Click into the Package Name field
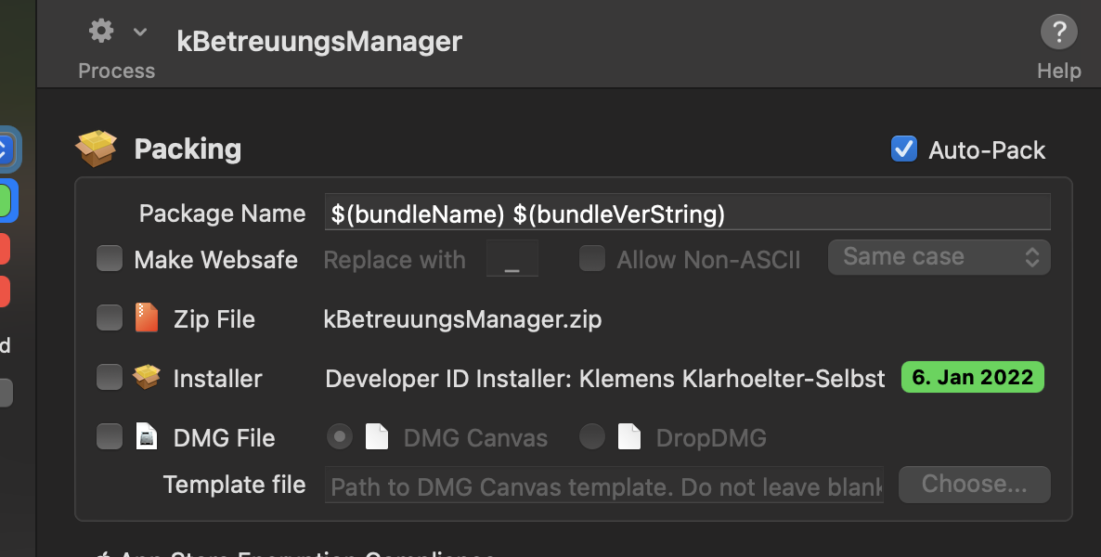This screenshot has width=1101, height=557. tap(687, 212)
